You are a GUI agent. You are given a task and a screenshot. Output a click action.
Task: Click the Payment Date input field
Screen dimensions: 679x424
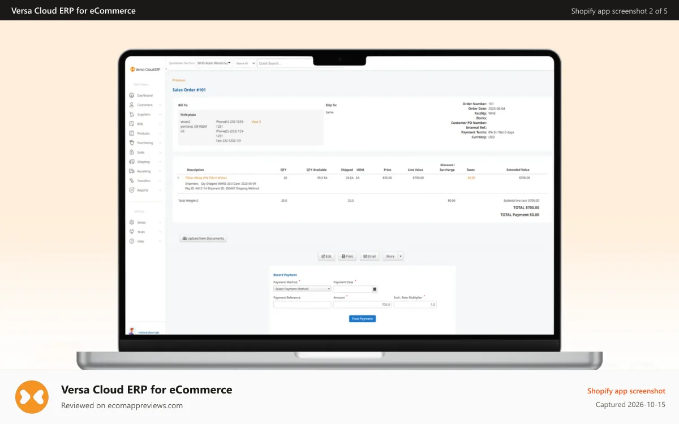tap(353, 289)
